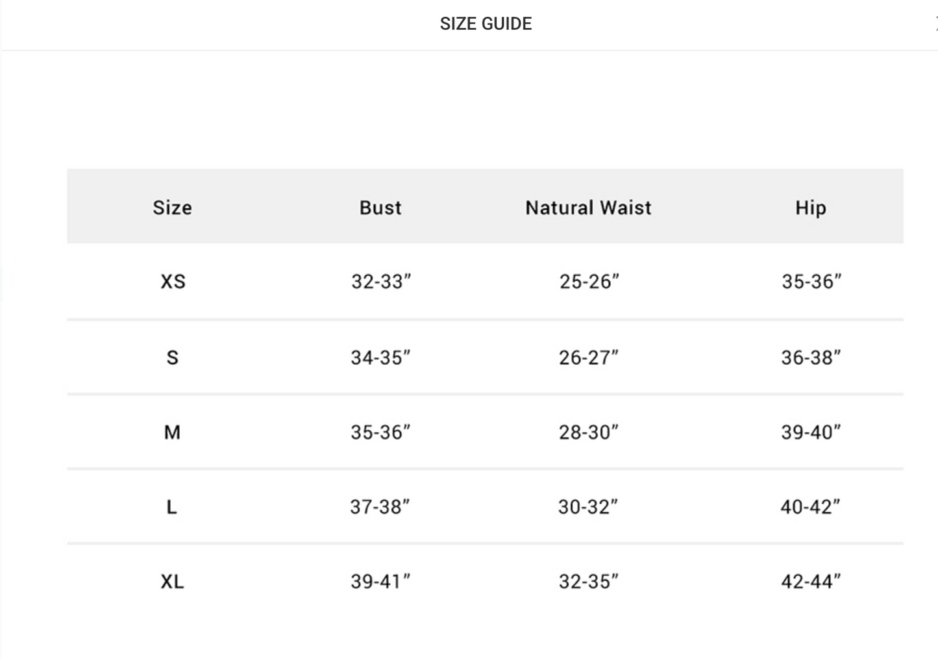Select the Bust column header
This screenshot has height=659, width=938.
pyautogui.click(x=380, y=208)
